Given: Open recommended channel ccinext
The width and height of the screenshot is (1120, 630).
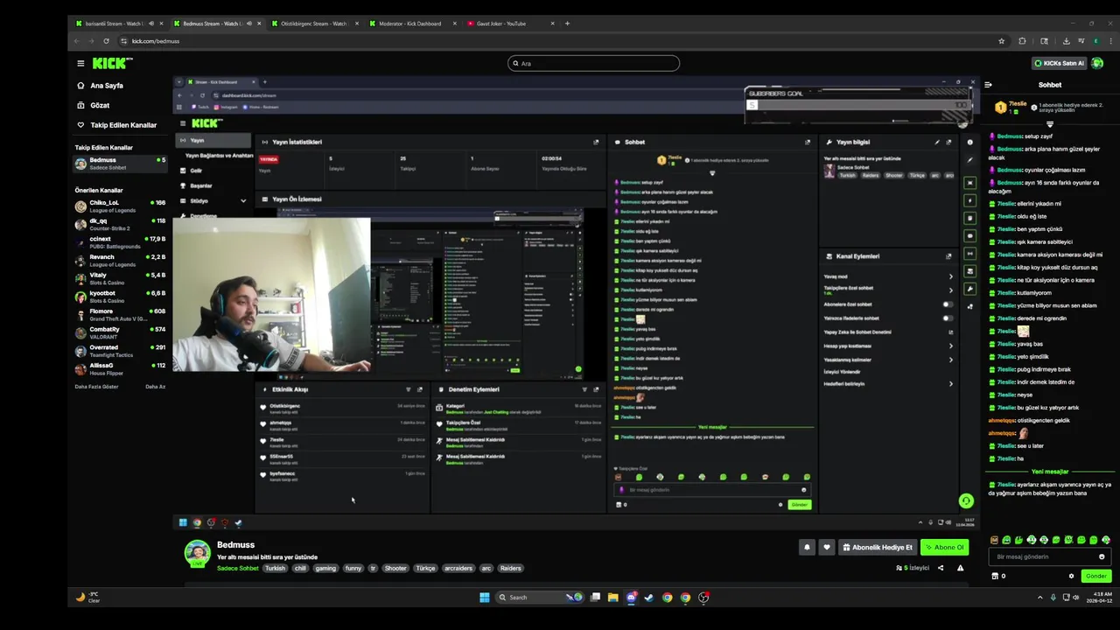Looking at the screenshot, I should pyautogui.click(x=120, y=242).
